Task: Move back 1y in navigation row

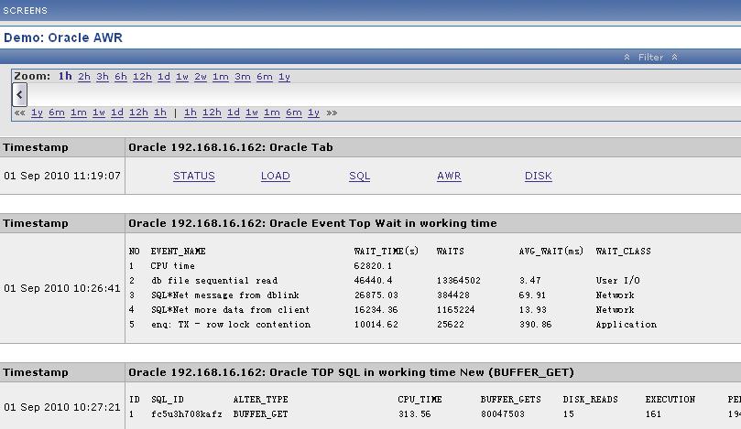Action: pos(37,113)
